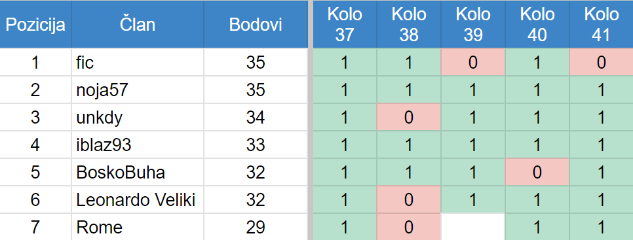Click member name noja57
This screenshot has width=633, height=240.
coord(102,90)
